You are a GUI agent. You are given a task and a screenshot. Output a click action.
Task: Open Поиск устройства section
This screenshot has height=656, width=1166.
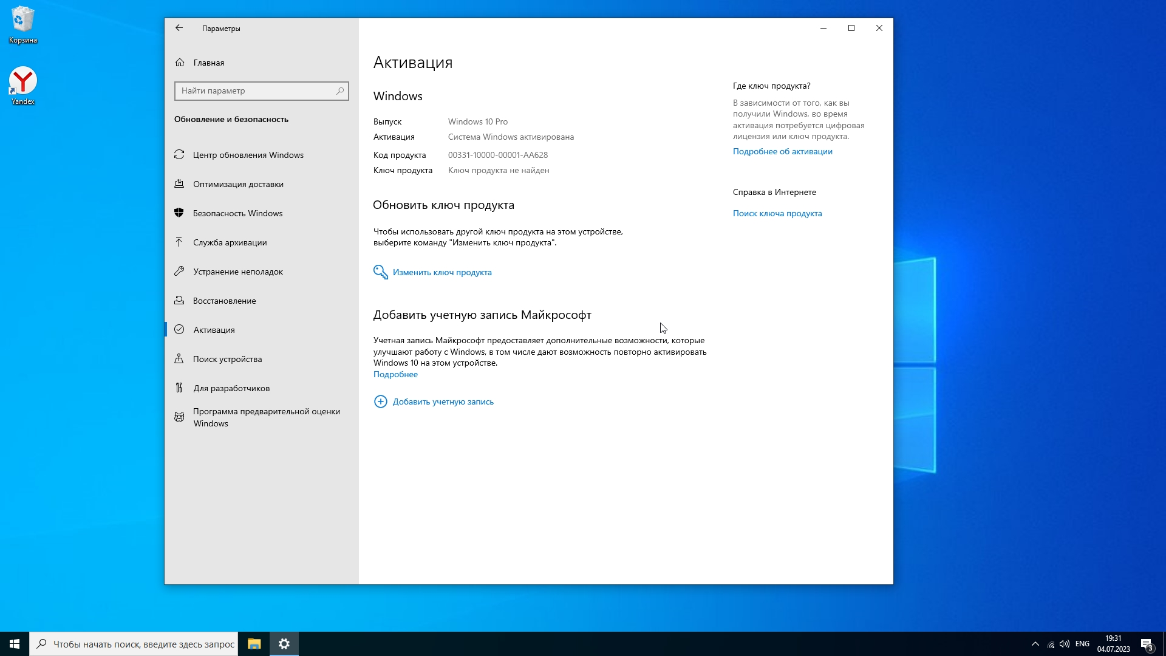(227, 359)
